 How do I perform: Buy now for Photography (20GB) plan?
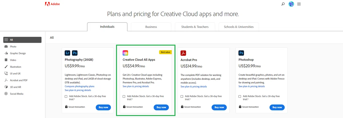click(x=103, y=107)
